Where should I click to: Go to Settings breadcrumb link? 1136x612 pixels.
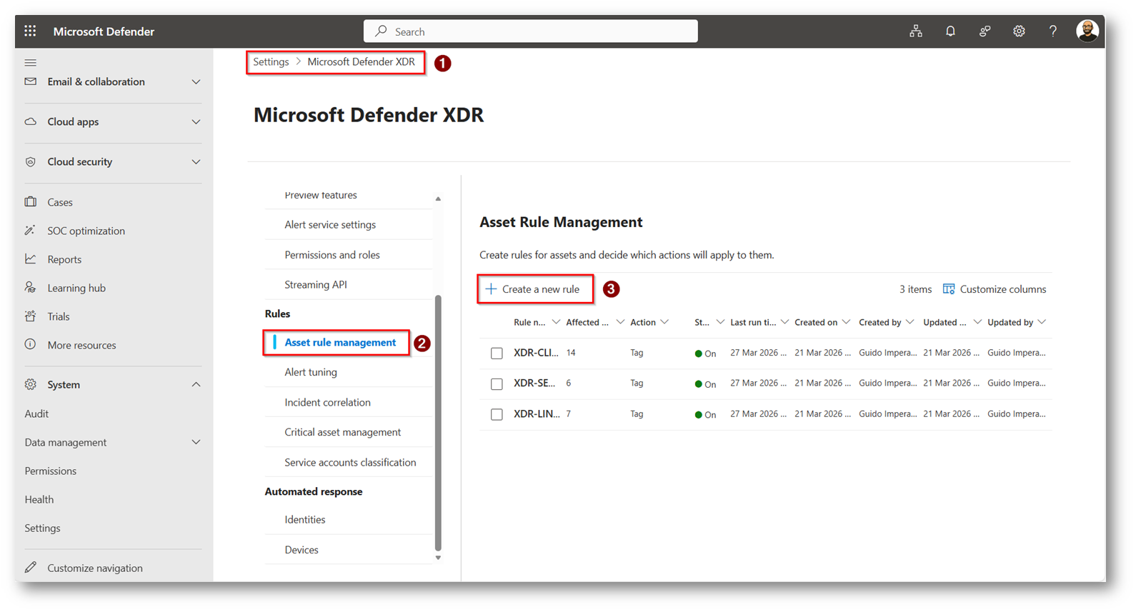click(x=271, y=61)
